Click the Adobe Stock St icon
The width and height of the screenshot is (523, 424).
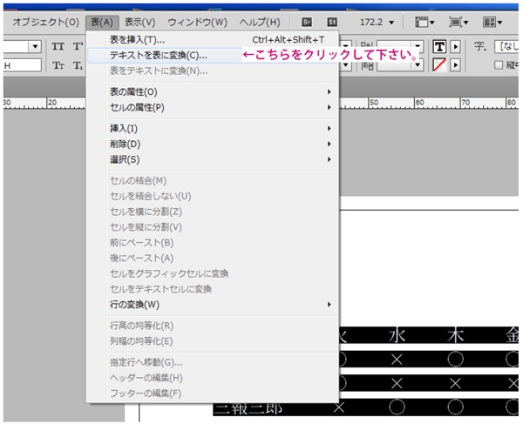pyautogui.click(x=332, y=21)
